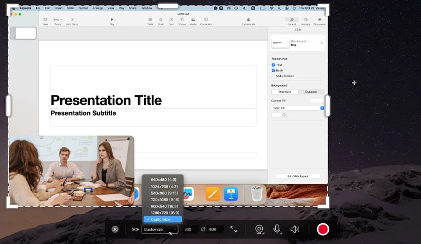Open the File menu

(38, 8)
